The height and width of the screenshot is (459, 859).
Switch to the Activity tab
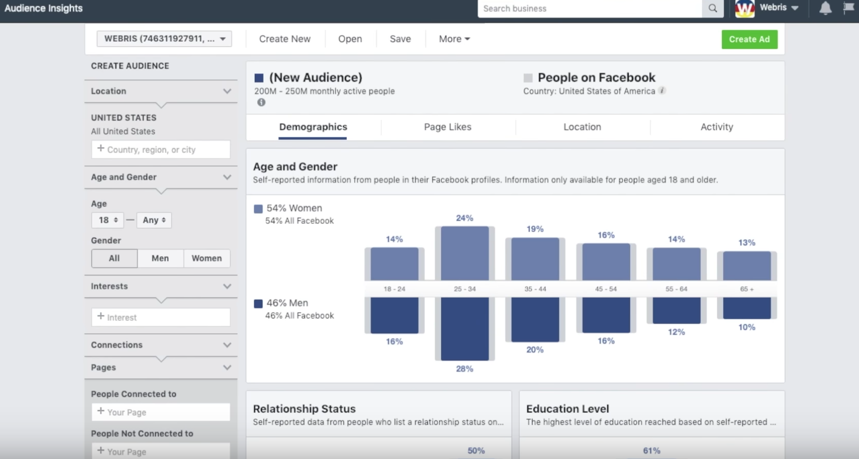(x=717, y=127)
